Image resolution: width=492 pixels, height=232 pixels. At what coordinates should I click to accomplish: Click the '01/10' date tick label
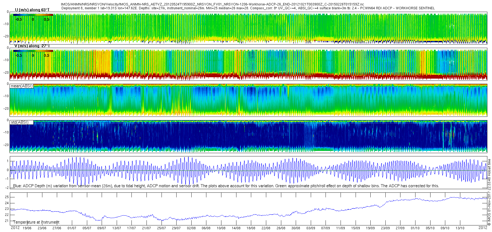tap(415, 228)
